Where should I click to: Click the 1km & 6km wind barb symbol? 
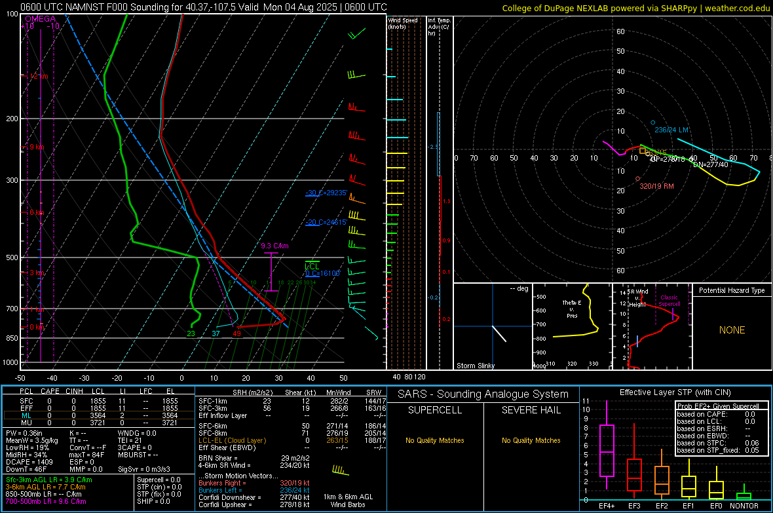340,470
